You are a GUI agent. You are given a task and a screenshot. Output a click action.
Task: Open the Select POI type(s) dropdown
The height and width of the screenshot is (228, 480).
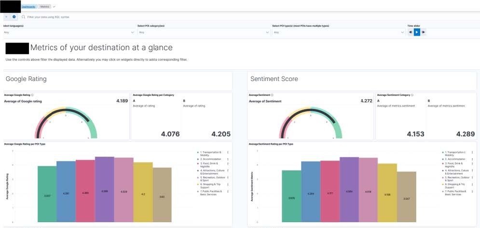[x=339, y=32]
